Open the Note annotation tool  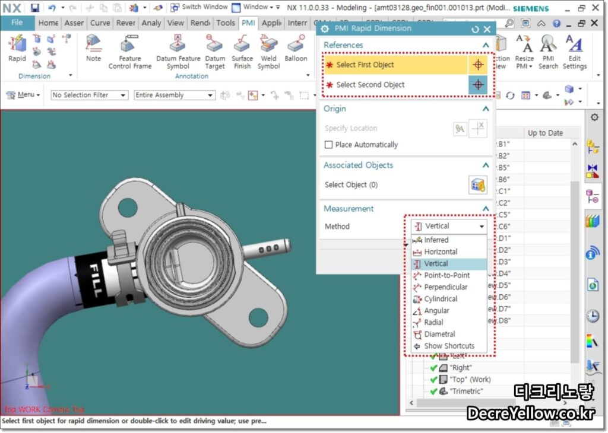tap(93, 48)
